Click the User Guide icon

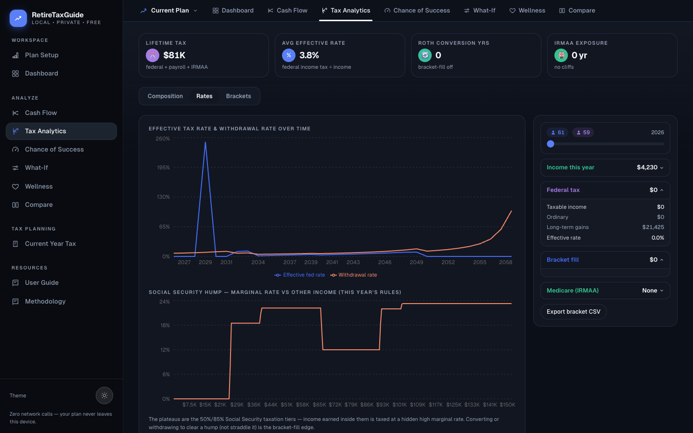pos(15,283)
